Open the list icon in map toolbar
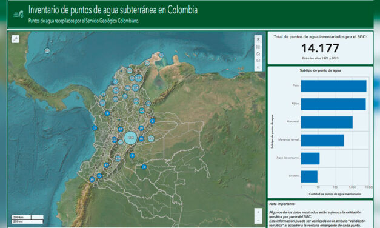Screen dimensions: 380x228 coord(258,47)
